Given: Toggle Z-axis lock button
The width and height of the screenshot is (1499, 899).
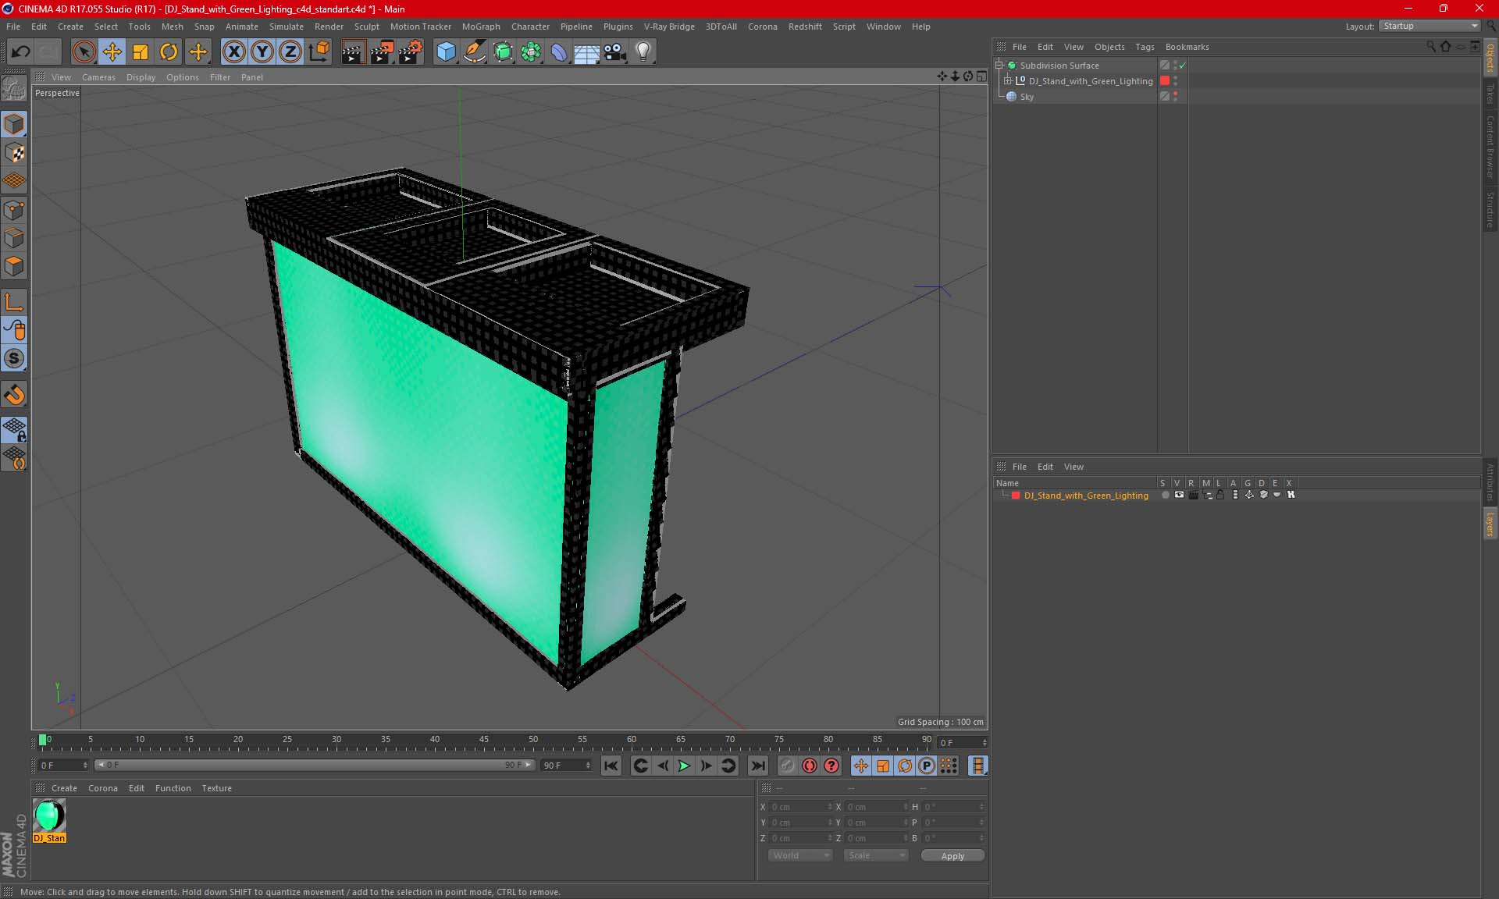Looking at the screenshot, I should (x=290, y=52).
